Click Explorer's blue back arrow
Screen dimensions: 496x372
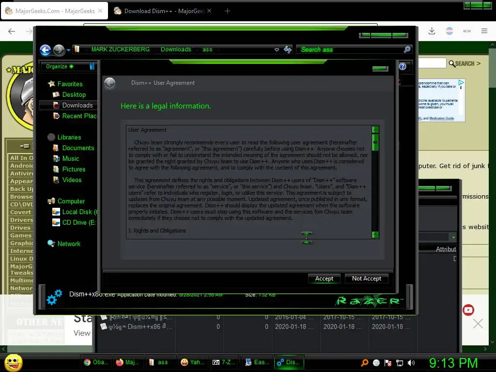(45, 50)
